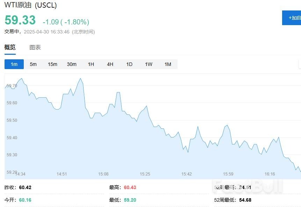The height and width of the screenshot is (209, 301).
Task: Click the current price 59.33
Action: click(x=20, y=20)
